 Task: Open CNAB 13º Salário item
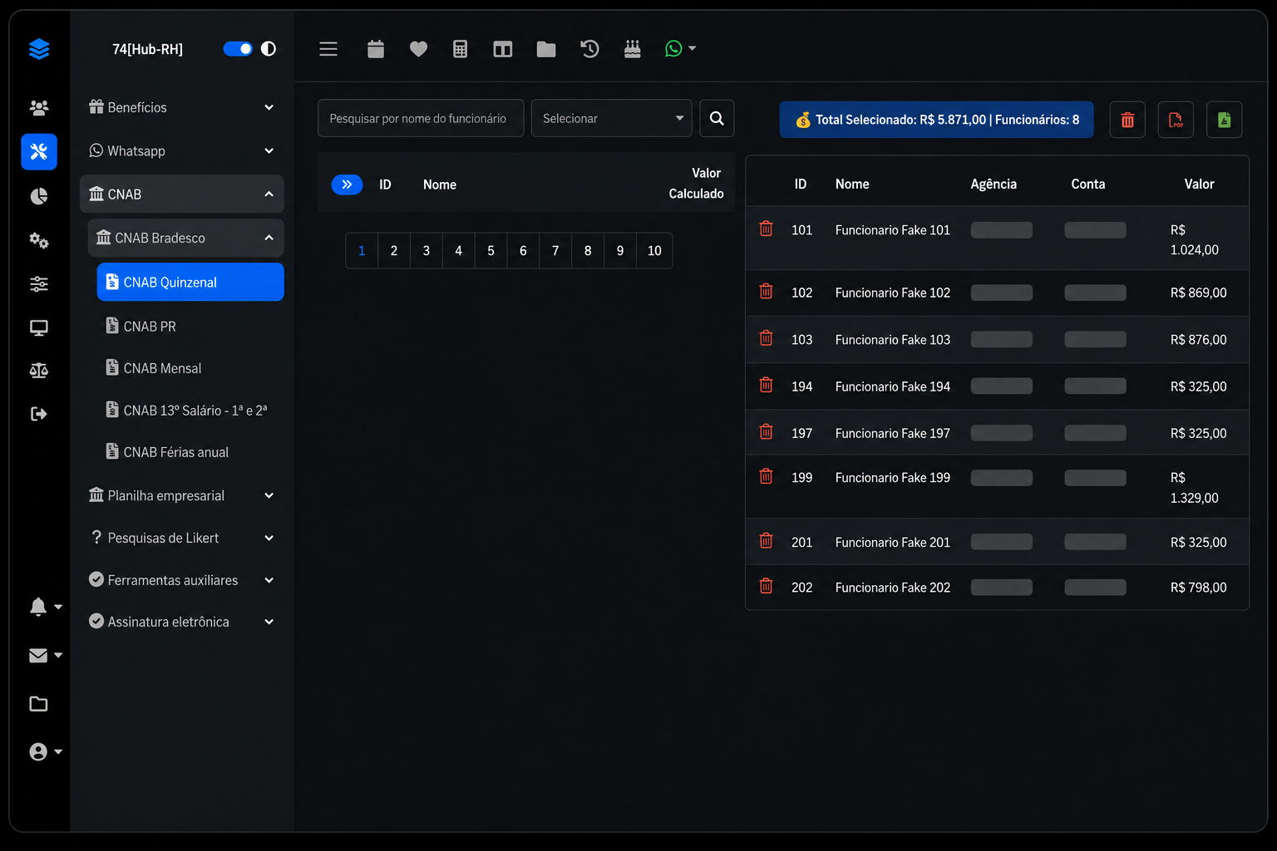point(190,410)
